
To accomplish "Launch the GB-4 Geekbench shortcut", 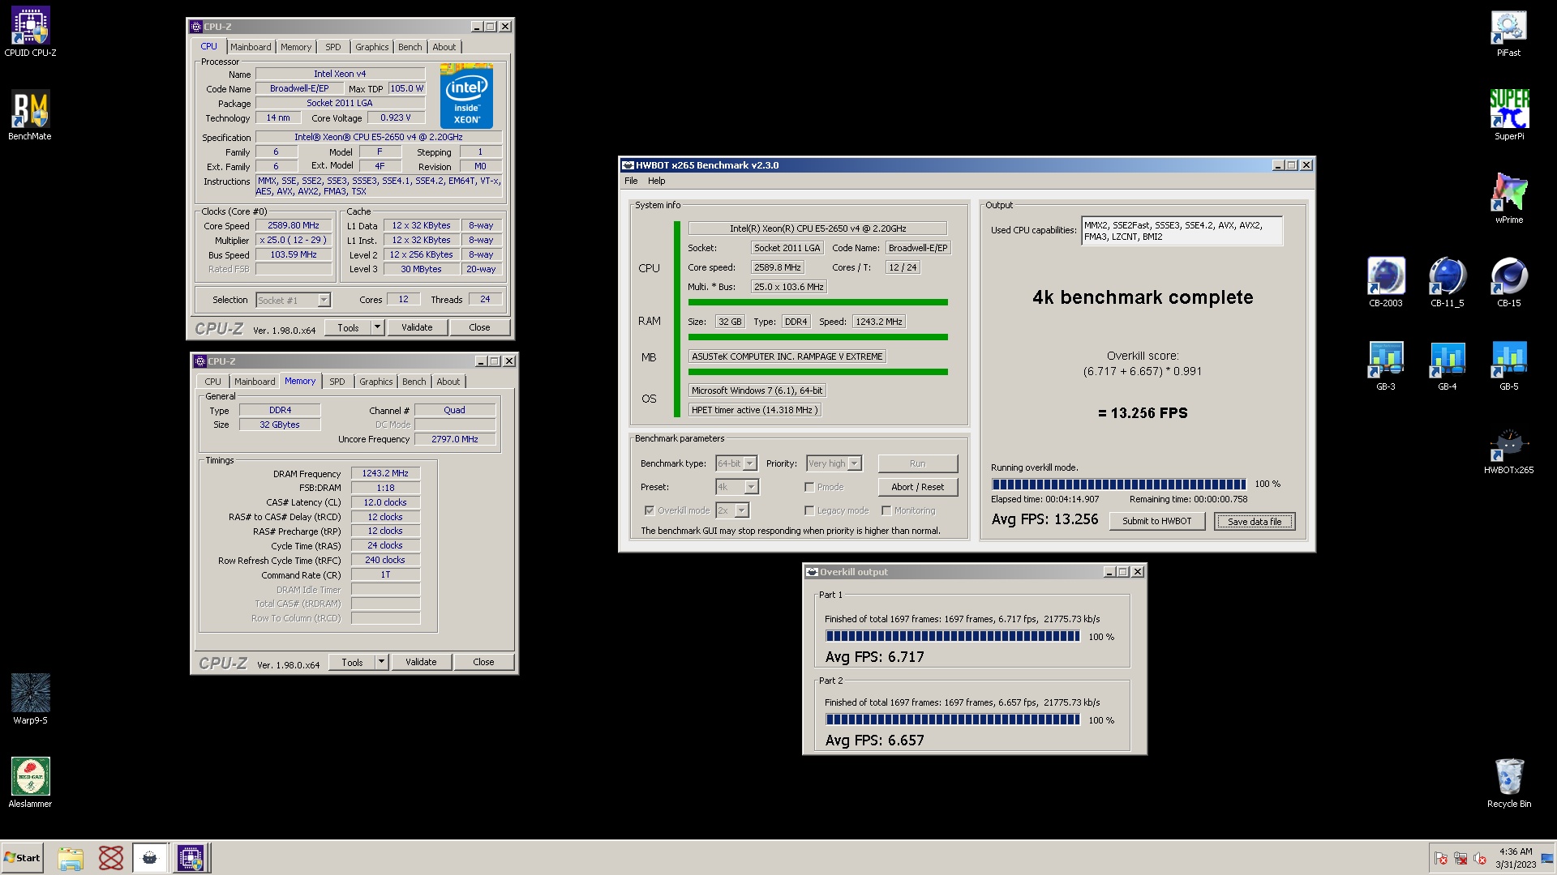I will [1447, 365].
